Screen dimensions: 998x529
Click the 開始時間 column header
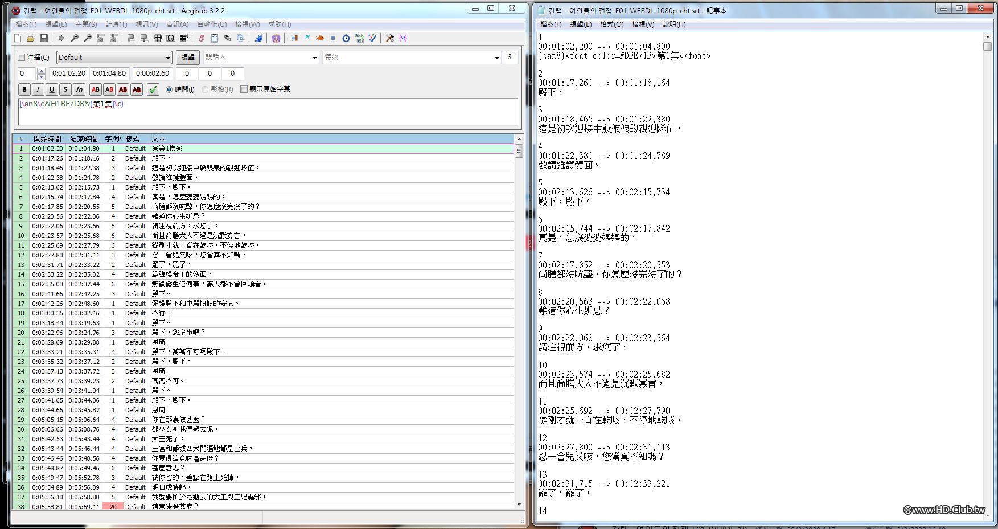pos(47,139)
